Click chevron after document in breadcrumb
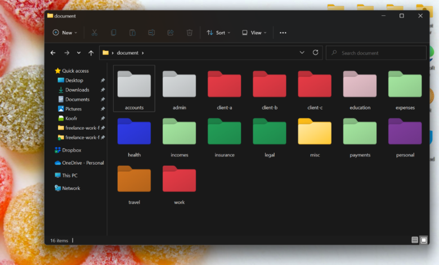 [143, 53]
